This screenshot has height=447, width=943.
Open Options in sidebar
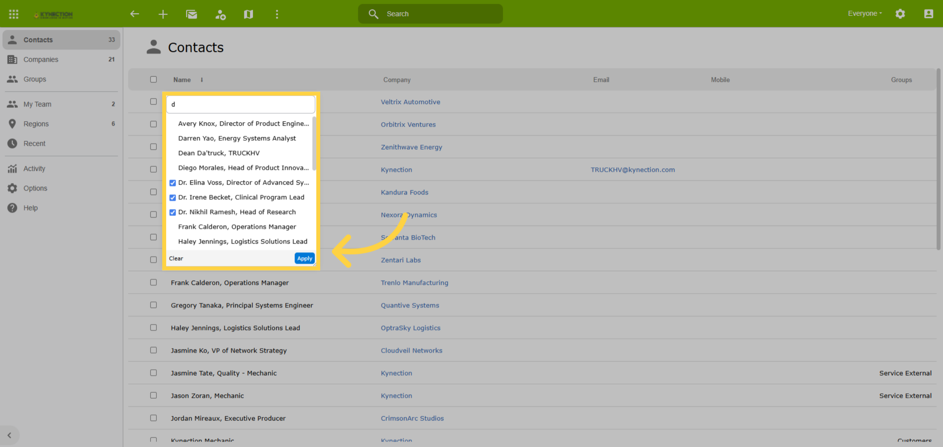(61, 188)
